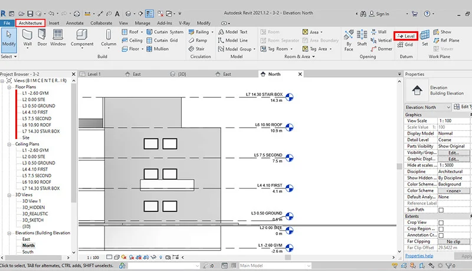This screenshot has height=271, width=472.
Task: Switch to the Annotate ribbon tab
Action: [75, 23]
